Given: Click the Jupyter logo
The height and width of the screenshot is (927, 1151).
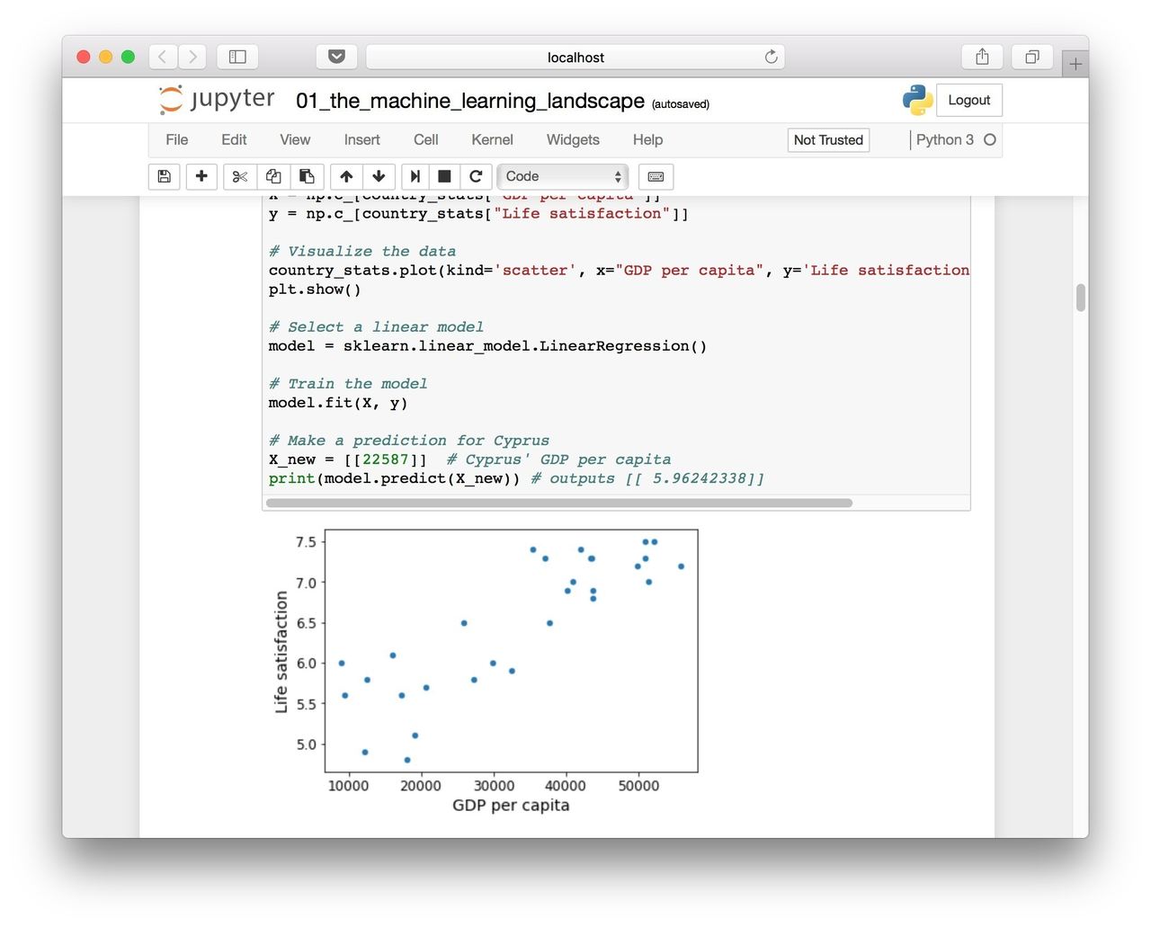Looking at the screenshot, I should [216, 100].
